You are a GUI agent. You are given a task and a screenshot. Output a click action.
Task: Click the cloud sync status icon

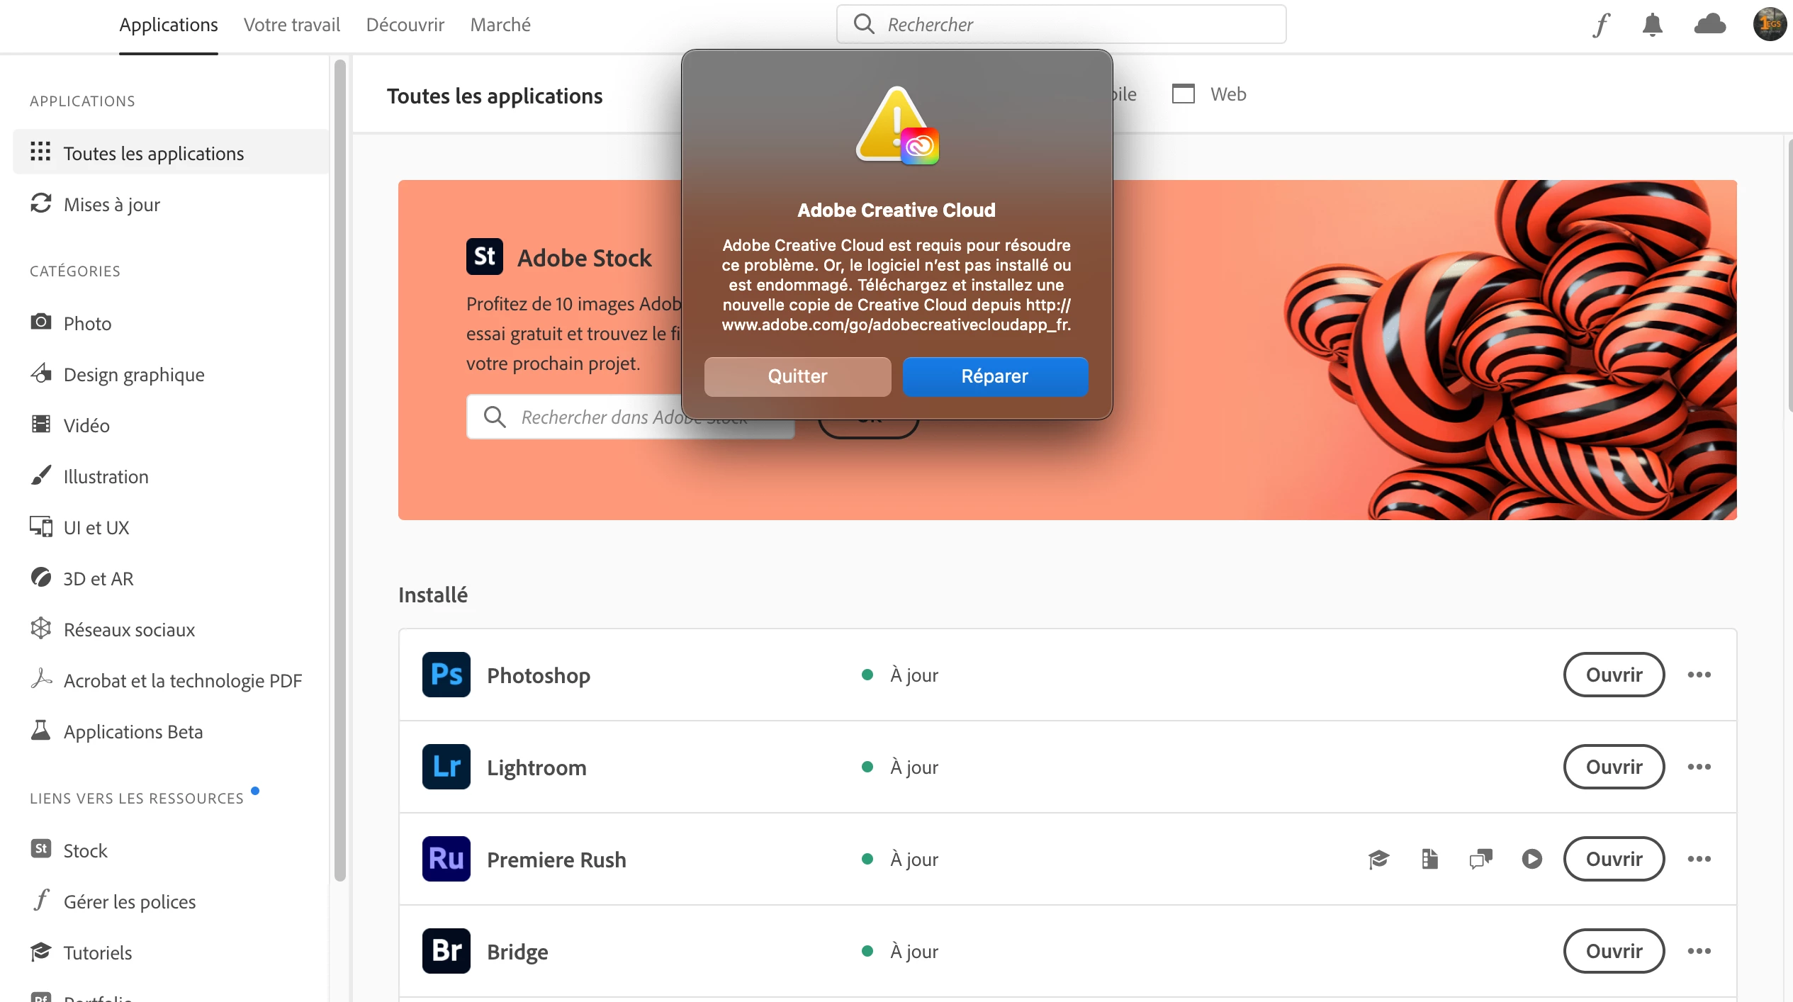1709,25
